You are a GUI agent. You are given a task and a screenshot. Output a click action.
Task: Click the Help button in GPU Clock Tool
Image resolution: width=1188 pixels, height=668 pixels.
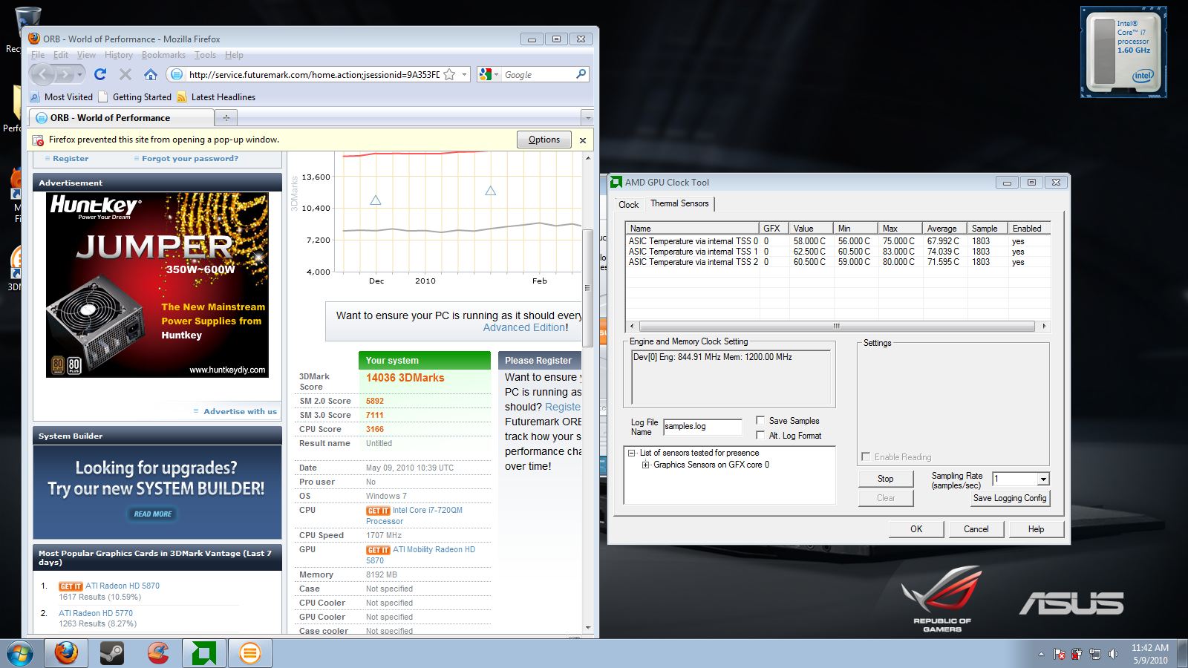[1036, 529]
